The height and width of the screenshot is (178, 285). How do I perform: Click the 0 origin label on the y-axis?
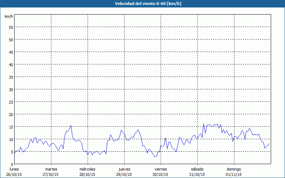pos(12,164)
